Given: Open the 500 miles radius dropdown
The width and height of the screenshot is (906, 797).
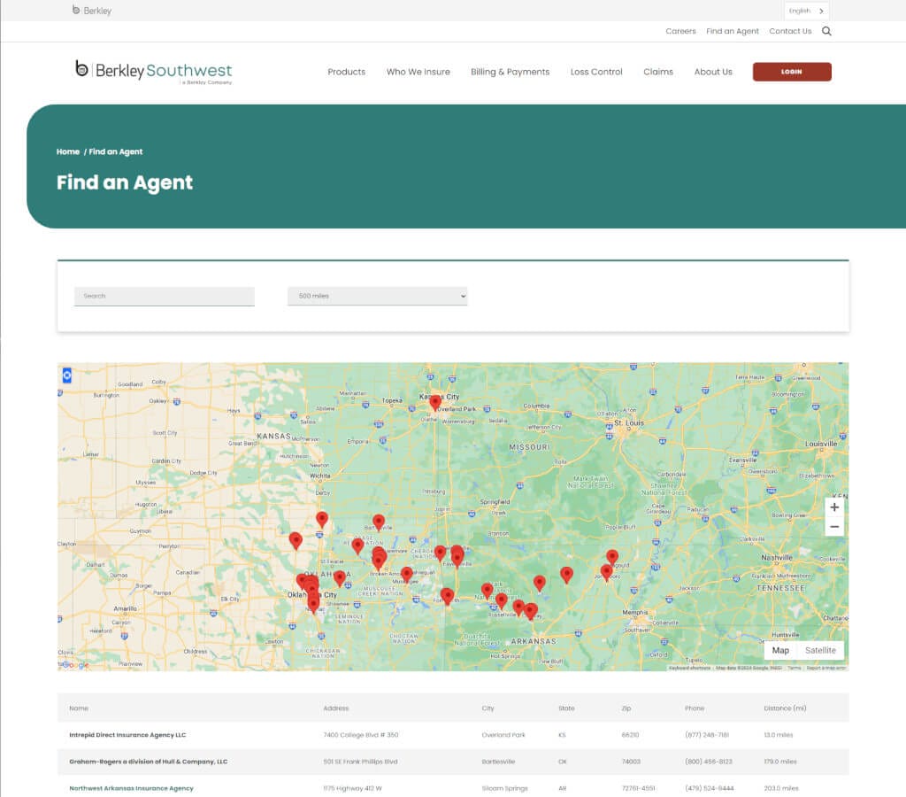Looking at the screenshot, I should [377, 296].
